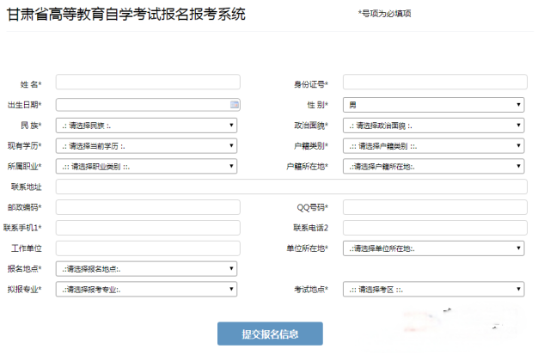Screen dimensions: 538x355
Task: Click the 邮政编码 input field
Action: [147, 207]
